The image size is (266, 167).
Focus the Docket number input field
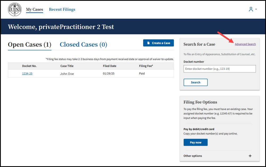[x=219, y=69]
